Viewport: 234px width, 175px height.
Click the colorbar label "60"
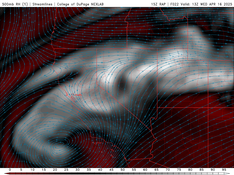[x=145, y=170]
